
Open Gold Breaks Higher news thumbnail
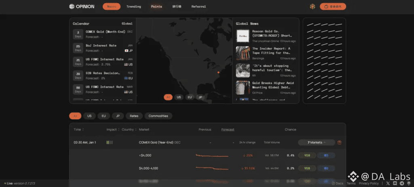(x=243, y=87)
